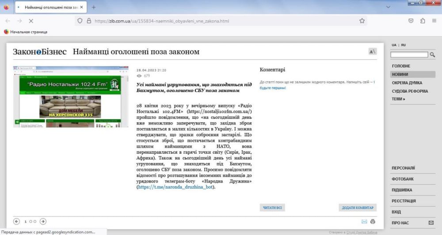Click the search magnifier icon in sidebar
Screen dimensions: 442x235
pos(433,55)
